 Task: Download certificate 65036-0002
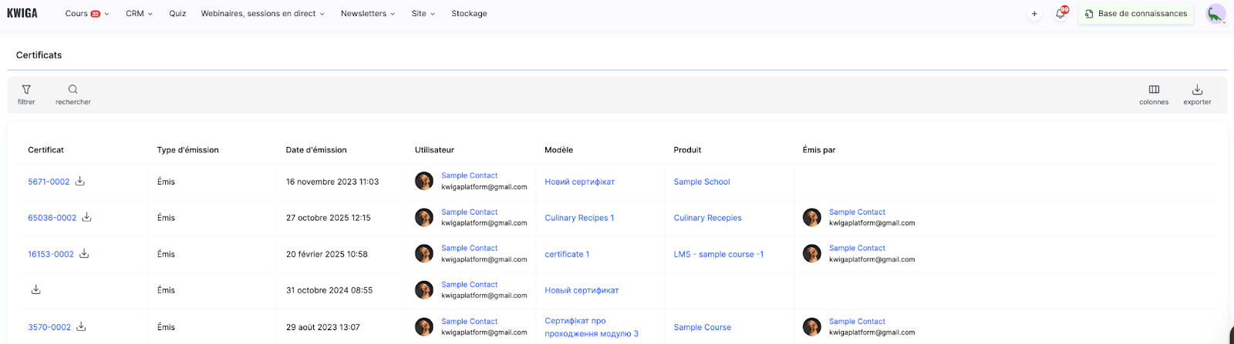(87, 218)
